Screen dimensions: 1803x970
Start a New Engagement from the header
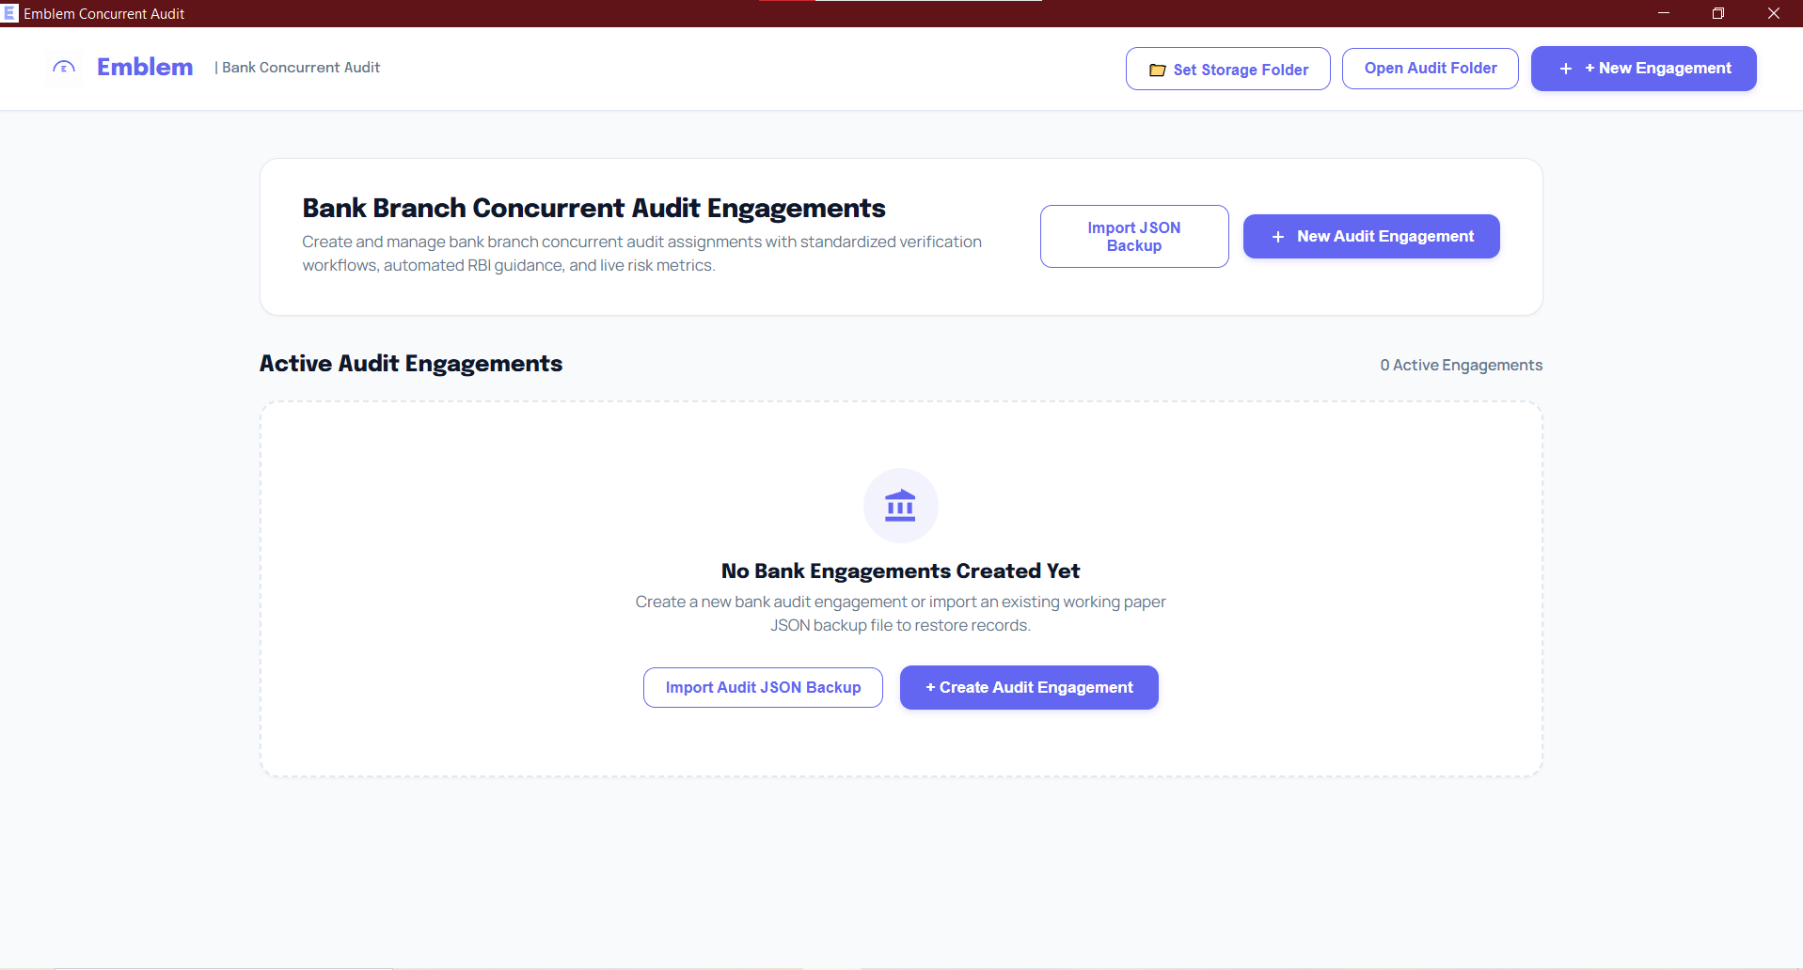click(1643, 69)
